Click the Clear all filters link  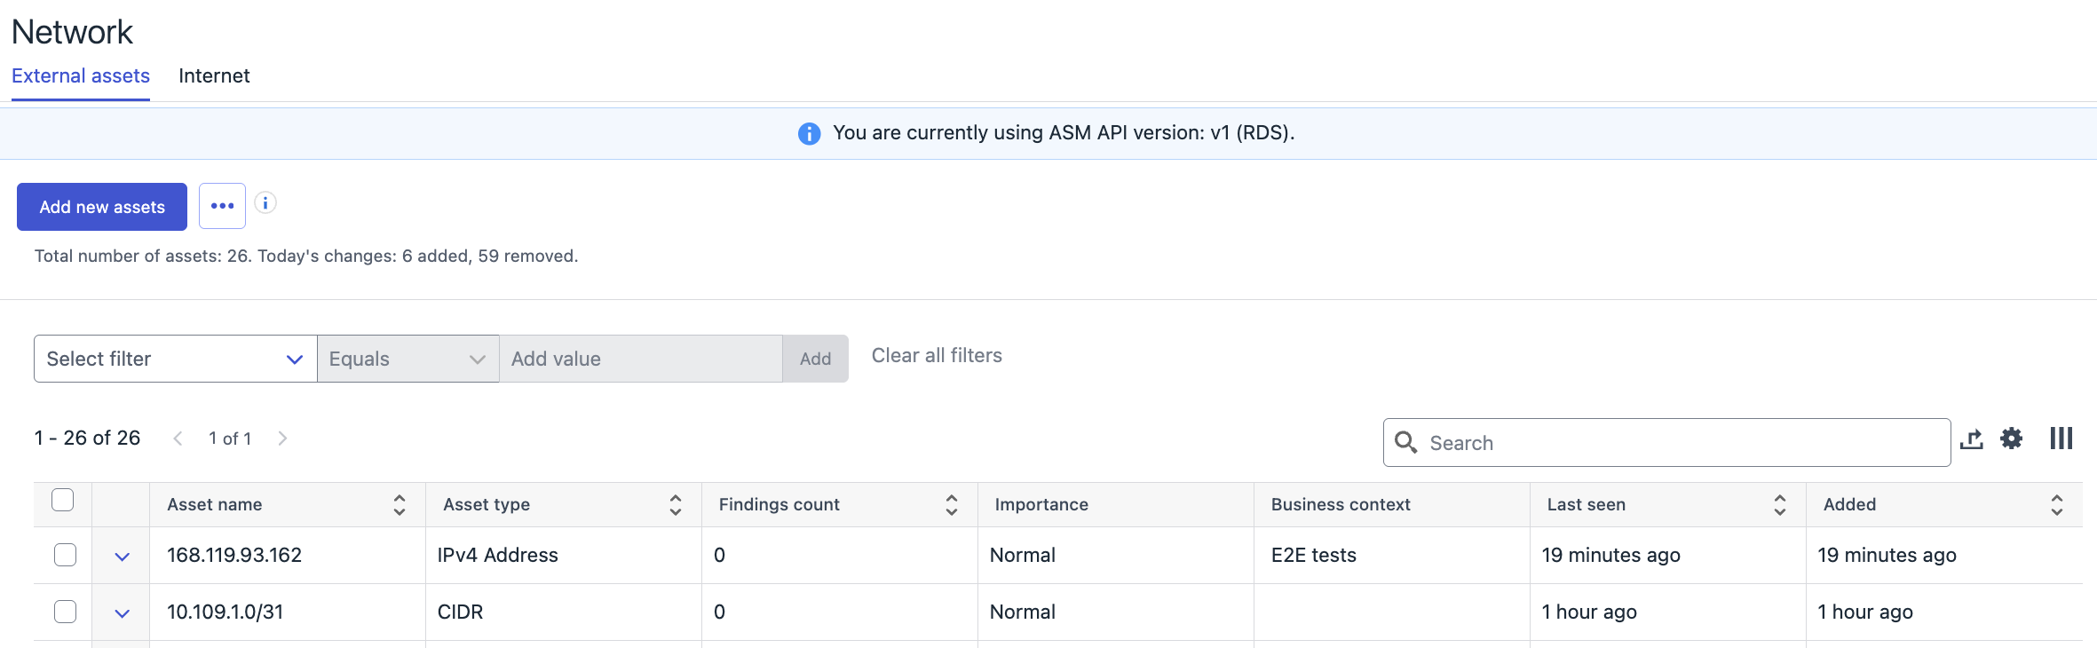pyautogui.click(x=937, y=356)
